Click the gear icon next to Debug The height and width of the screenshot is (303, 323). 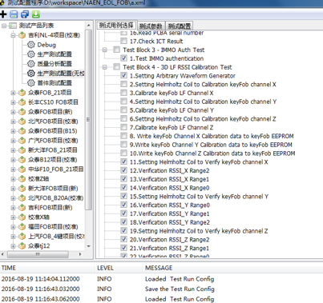31,45
